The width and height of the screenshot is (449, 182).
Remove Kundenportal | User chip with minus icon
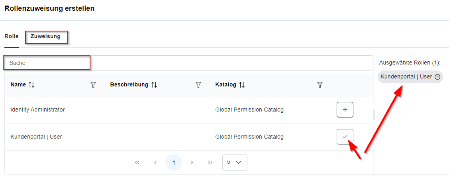[437, 77]
